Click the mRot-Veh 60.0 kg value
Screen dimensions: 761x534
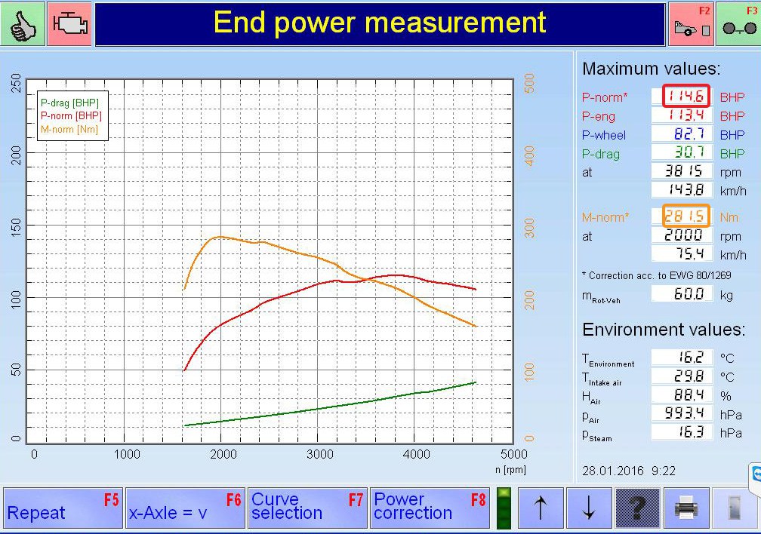682,294
